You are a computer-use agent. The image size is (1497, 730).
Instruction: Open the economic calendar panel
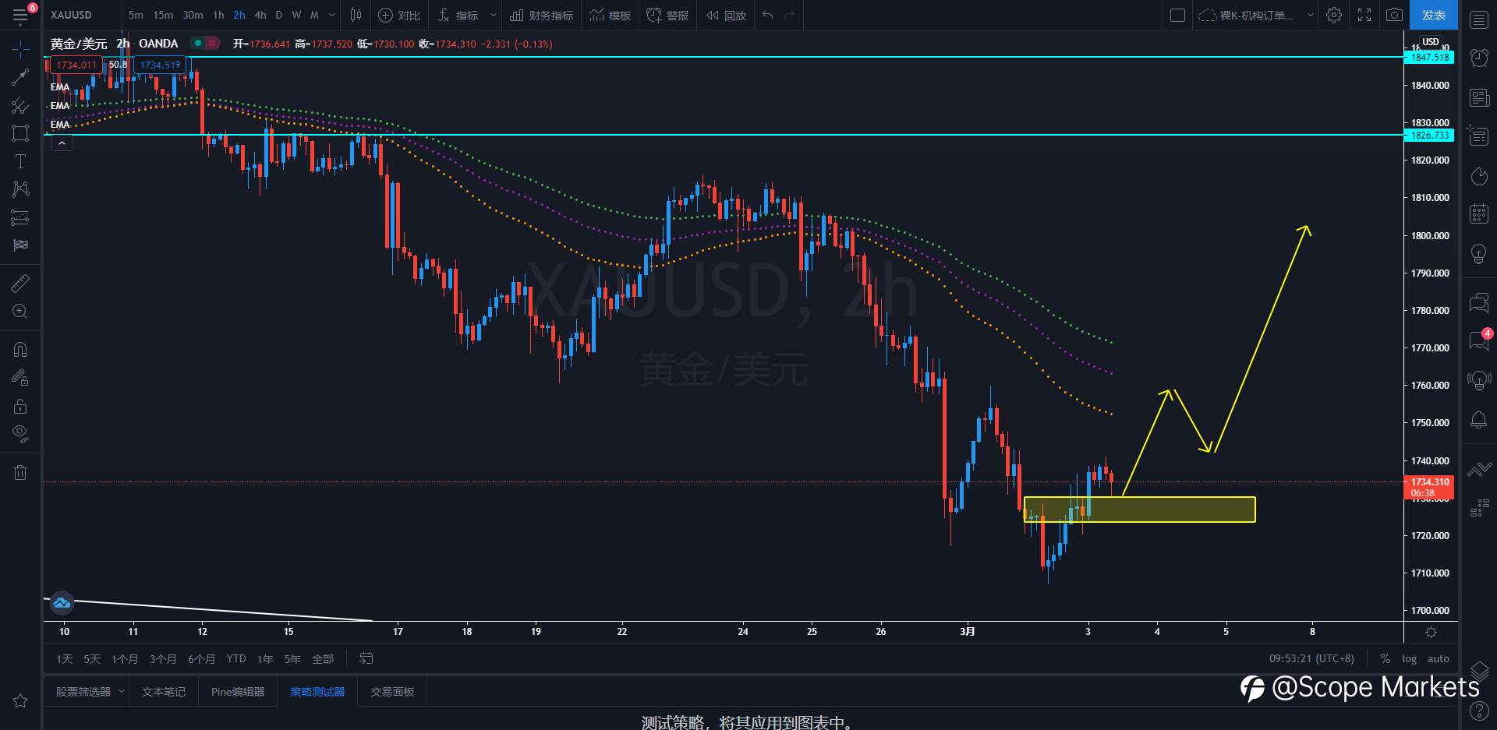(x=1479, y=213)
